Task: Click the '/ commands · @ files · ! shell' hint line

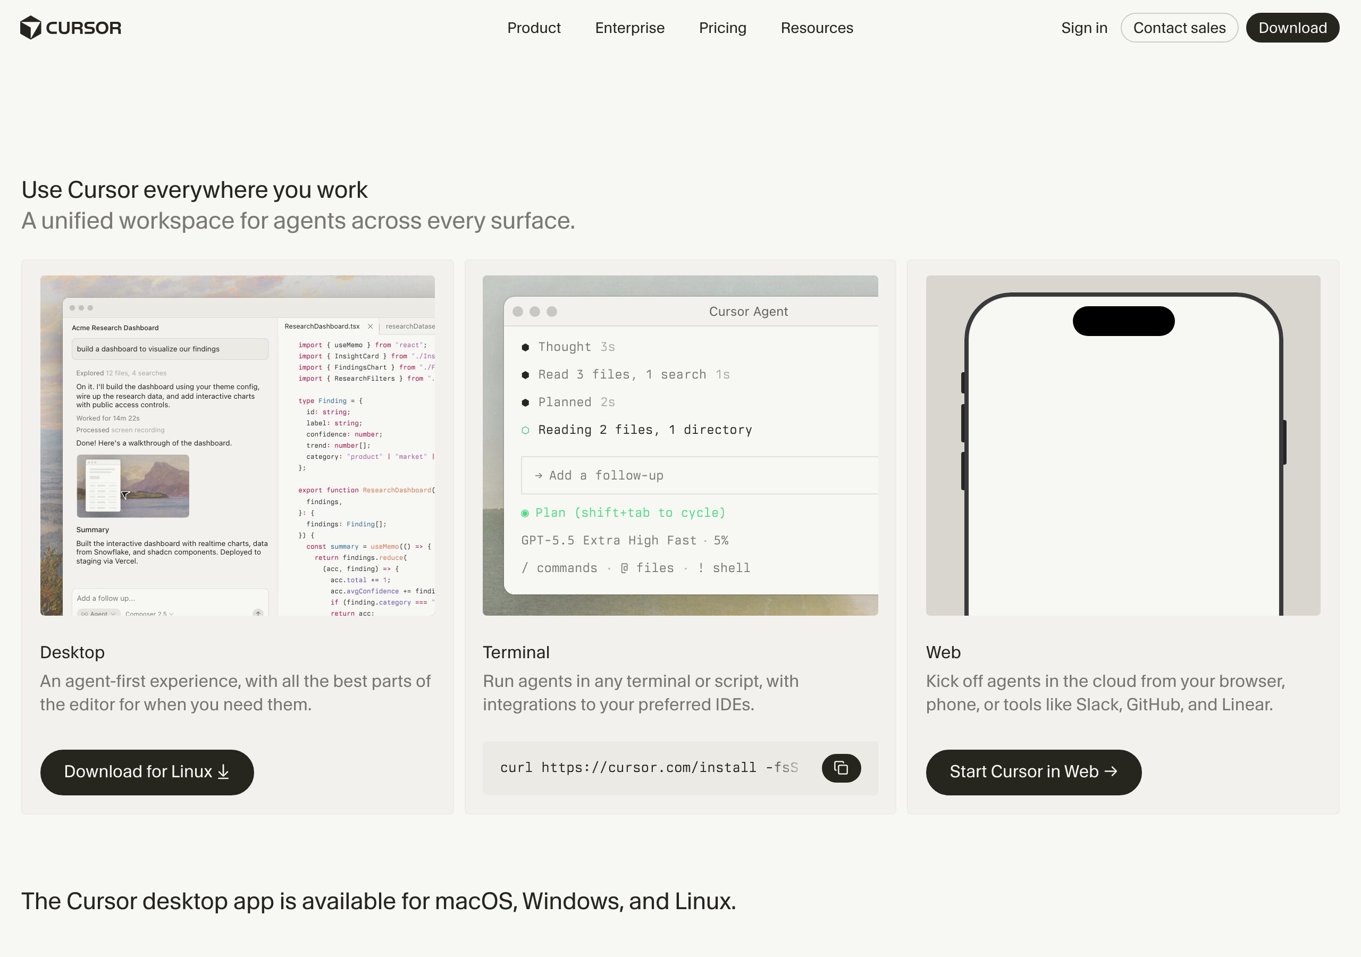Action: 635,568
